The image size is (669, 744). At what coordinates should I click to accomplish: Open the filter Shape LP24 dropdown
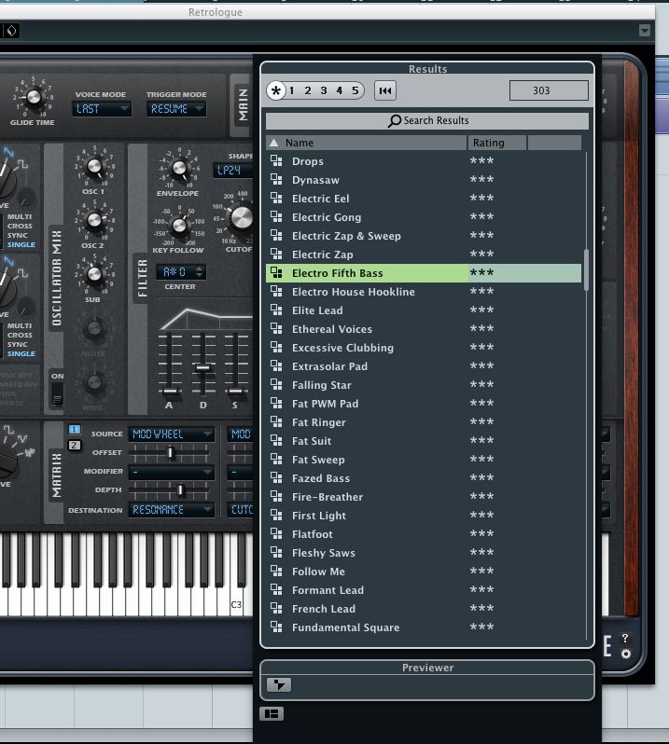click(x=232, y=171)
